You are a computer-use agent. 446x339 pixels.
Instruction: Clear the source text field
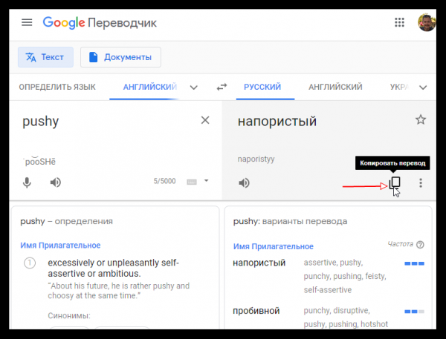pos(205,120)
